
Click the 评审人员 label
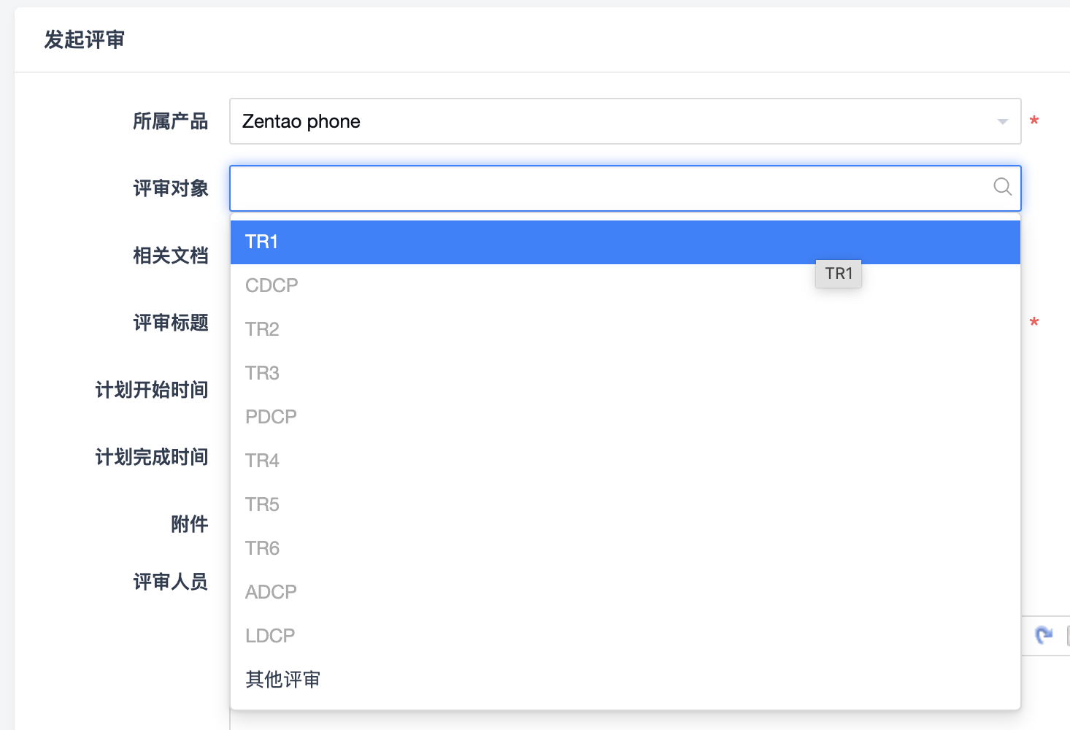pyautogui.click(x=171, y=582)
